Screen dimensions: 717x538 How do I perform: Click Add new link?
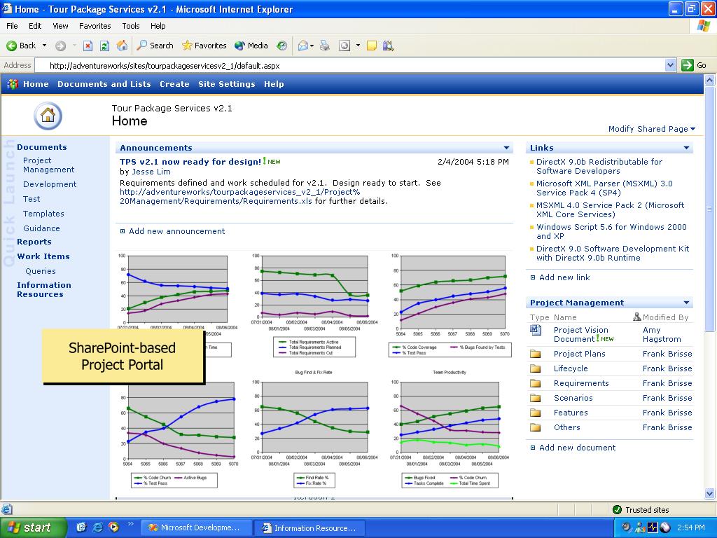(x=564, y=277)
